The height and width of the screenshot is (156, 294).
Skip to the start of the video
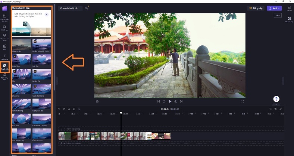[159, 101]
